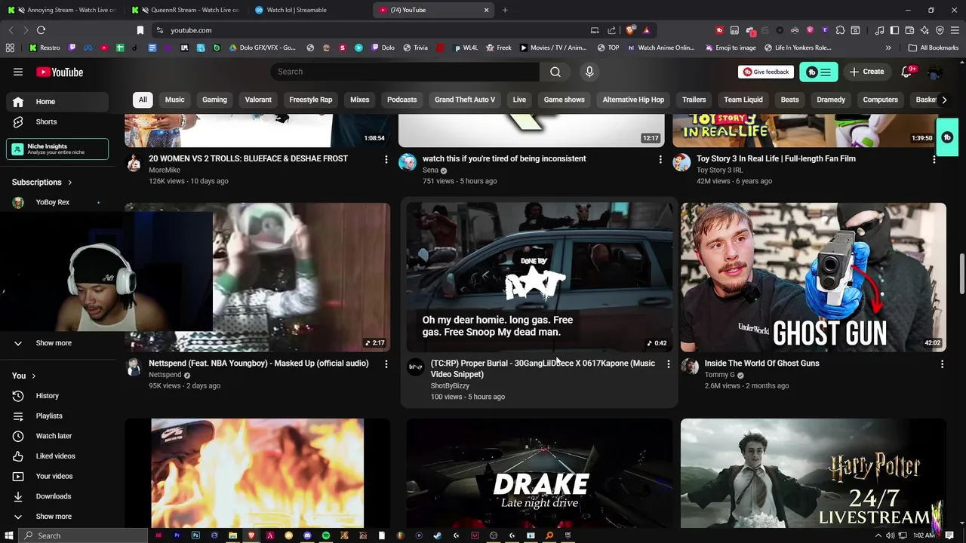The height and width of the screenshot is (543, 966).
Task: Select the Music filter chip
Action: [174, 100]
